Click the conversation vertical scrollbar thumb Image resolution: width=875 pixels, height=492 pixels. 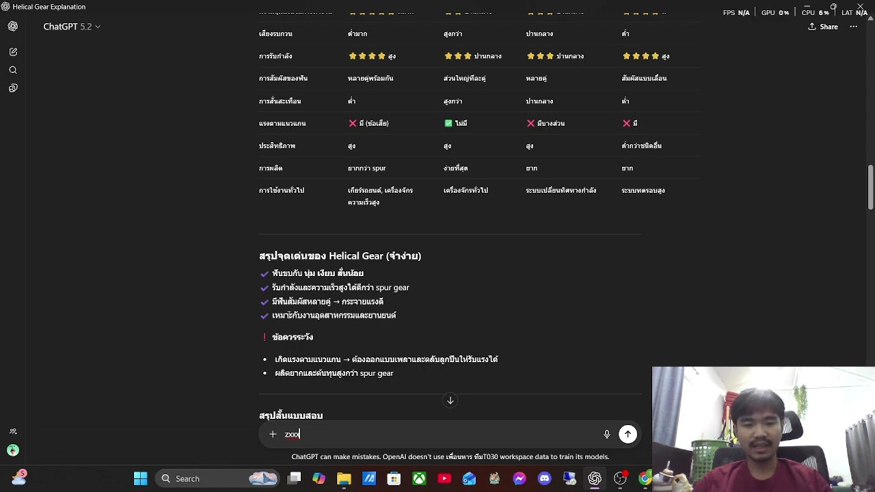click(x=870, y=187)
